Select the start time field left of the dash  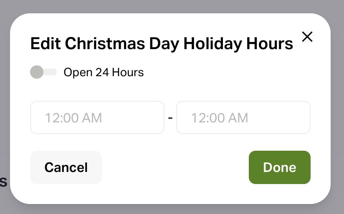[97, 118]
